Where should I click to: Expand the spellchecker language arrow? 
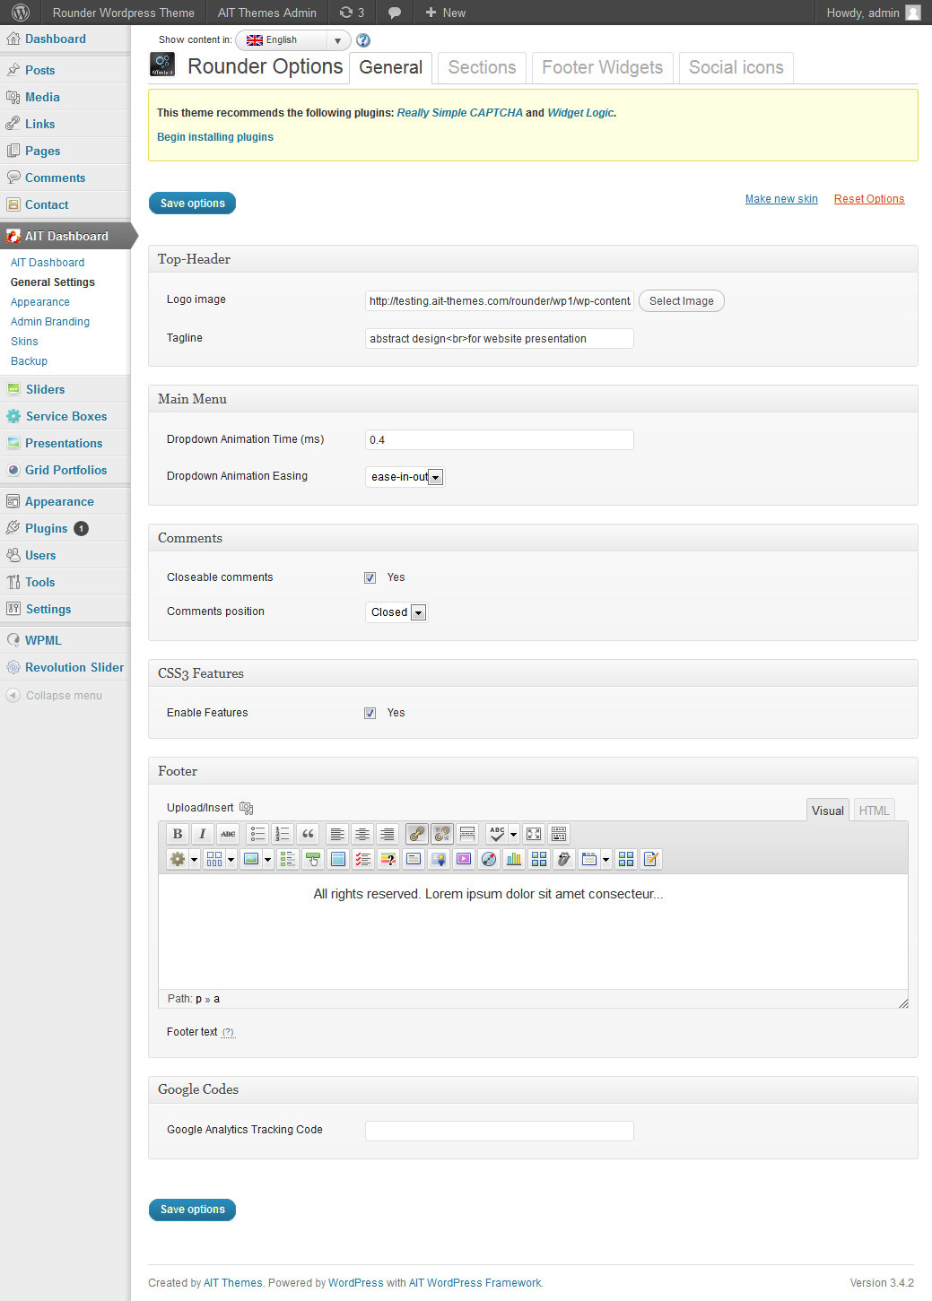pos(514,834)
